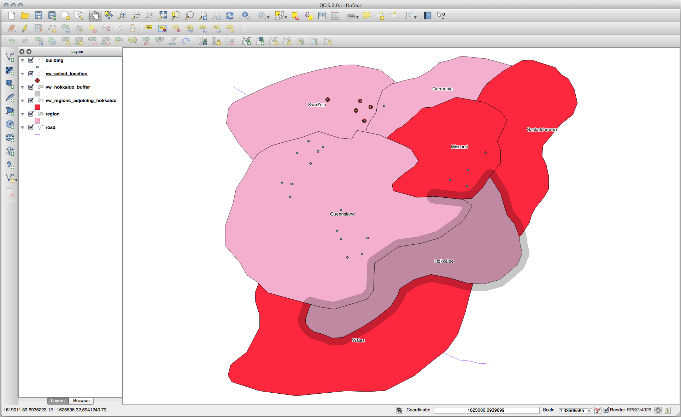Click the Zoom In magnifier tool

(122, 16)
